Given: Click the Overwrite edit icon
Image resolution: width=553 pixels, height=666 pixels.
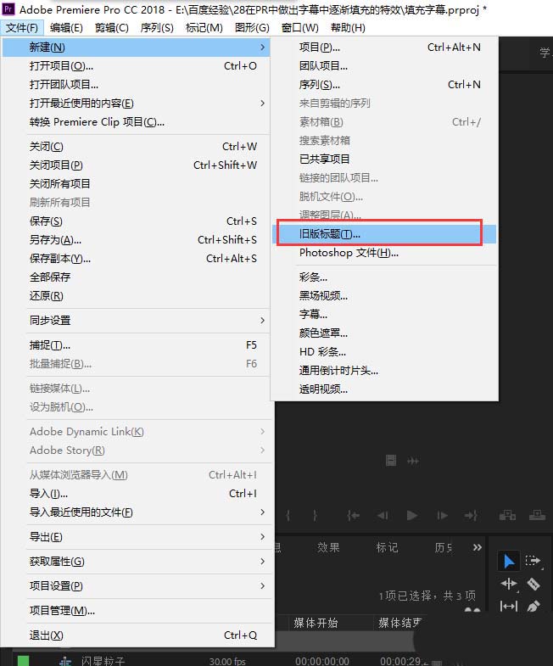Looking at the screenshot, I should point(537,515).
